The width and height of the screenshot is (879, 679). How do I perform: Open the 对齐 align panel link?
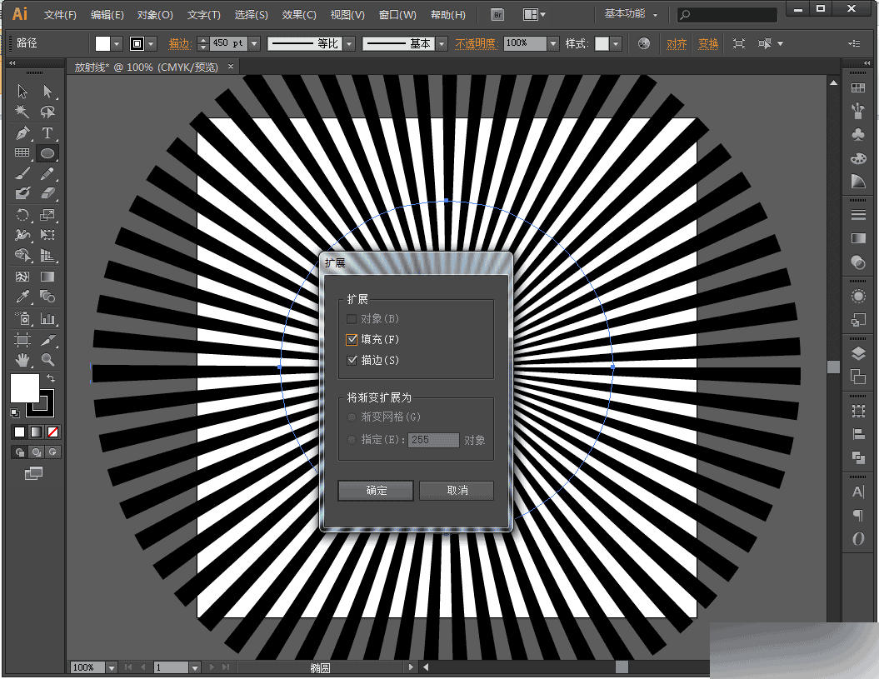[x=677, y=43]
